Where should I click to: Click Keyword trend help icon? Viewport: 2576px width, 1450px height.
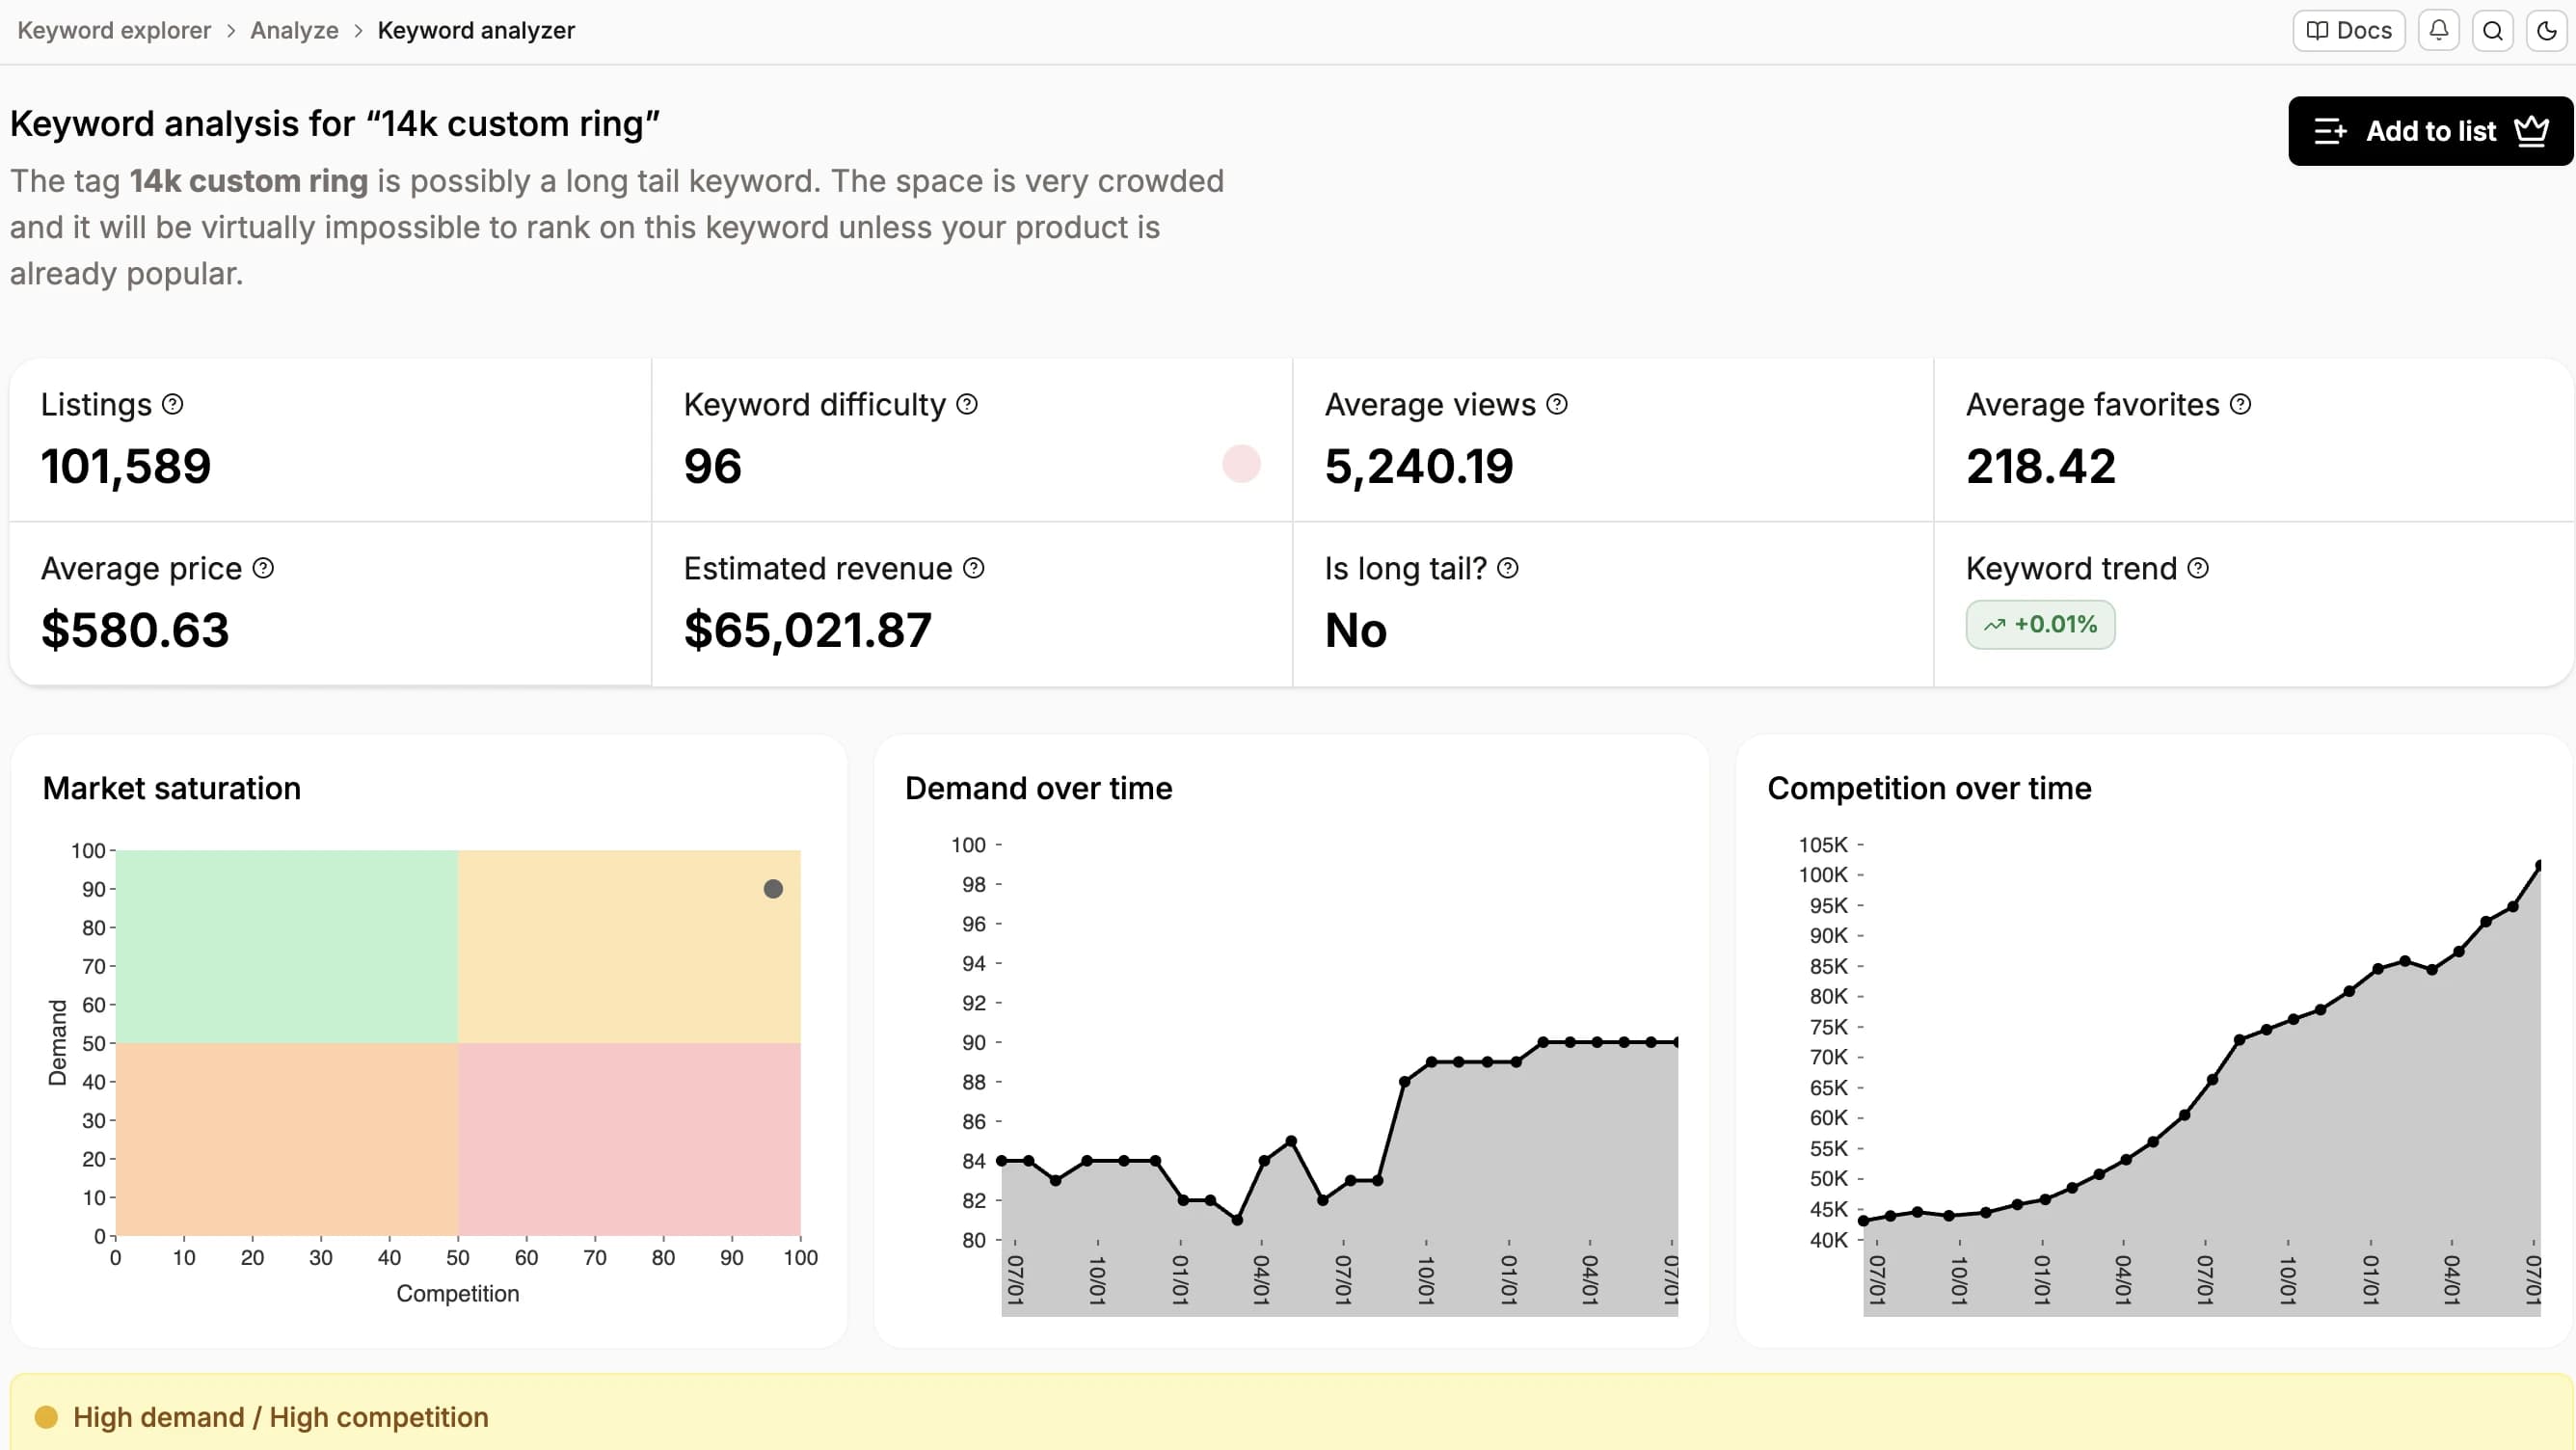(x=2198, y=568)
